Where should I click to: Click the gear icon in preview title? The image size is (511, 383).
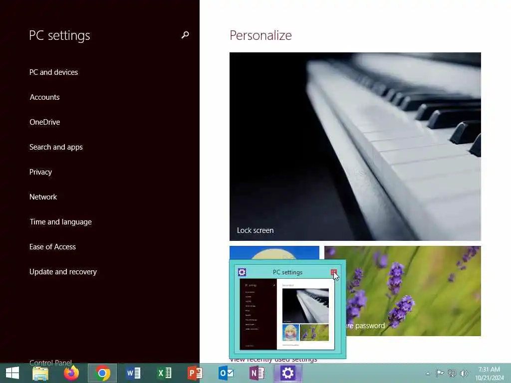[242, 272]
